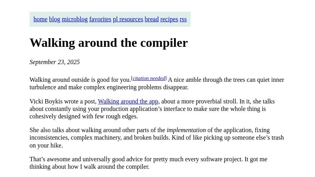The width and height of the screenshot is (315, 177).
Task: Click the 'Walking around the compiler' heading
Action: (x=109, y=42)
